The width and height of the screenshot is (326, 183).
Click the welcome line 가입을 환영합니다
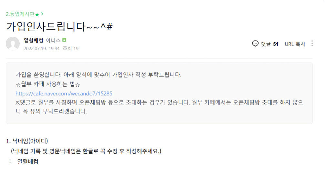point(98,75)
